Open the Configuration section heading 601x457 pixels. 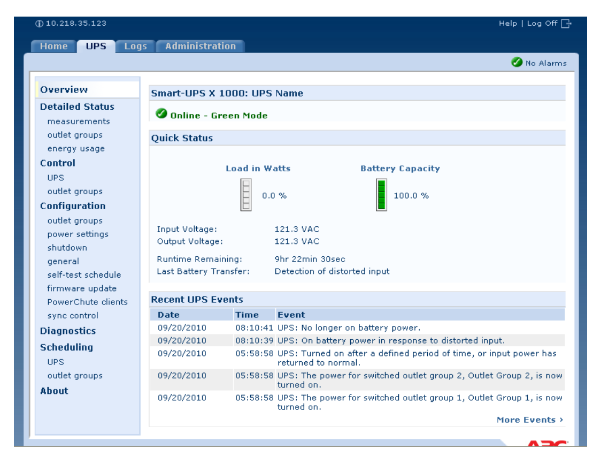pyautogui.click(x=73, y=206)
